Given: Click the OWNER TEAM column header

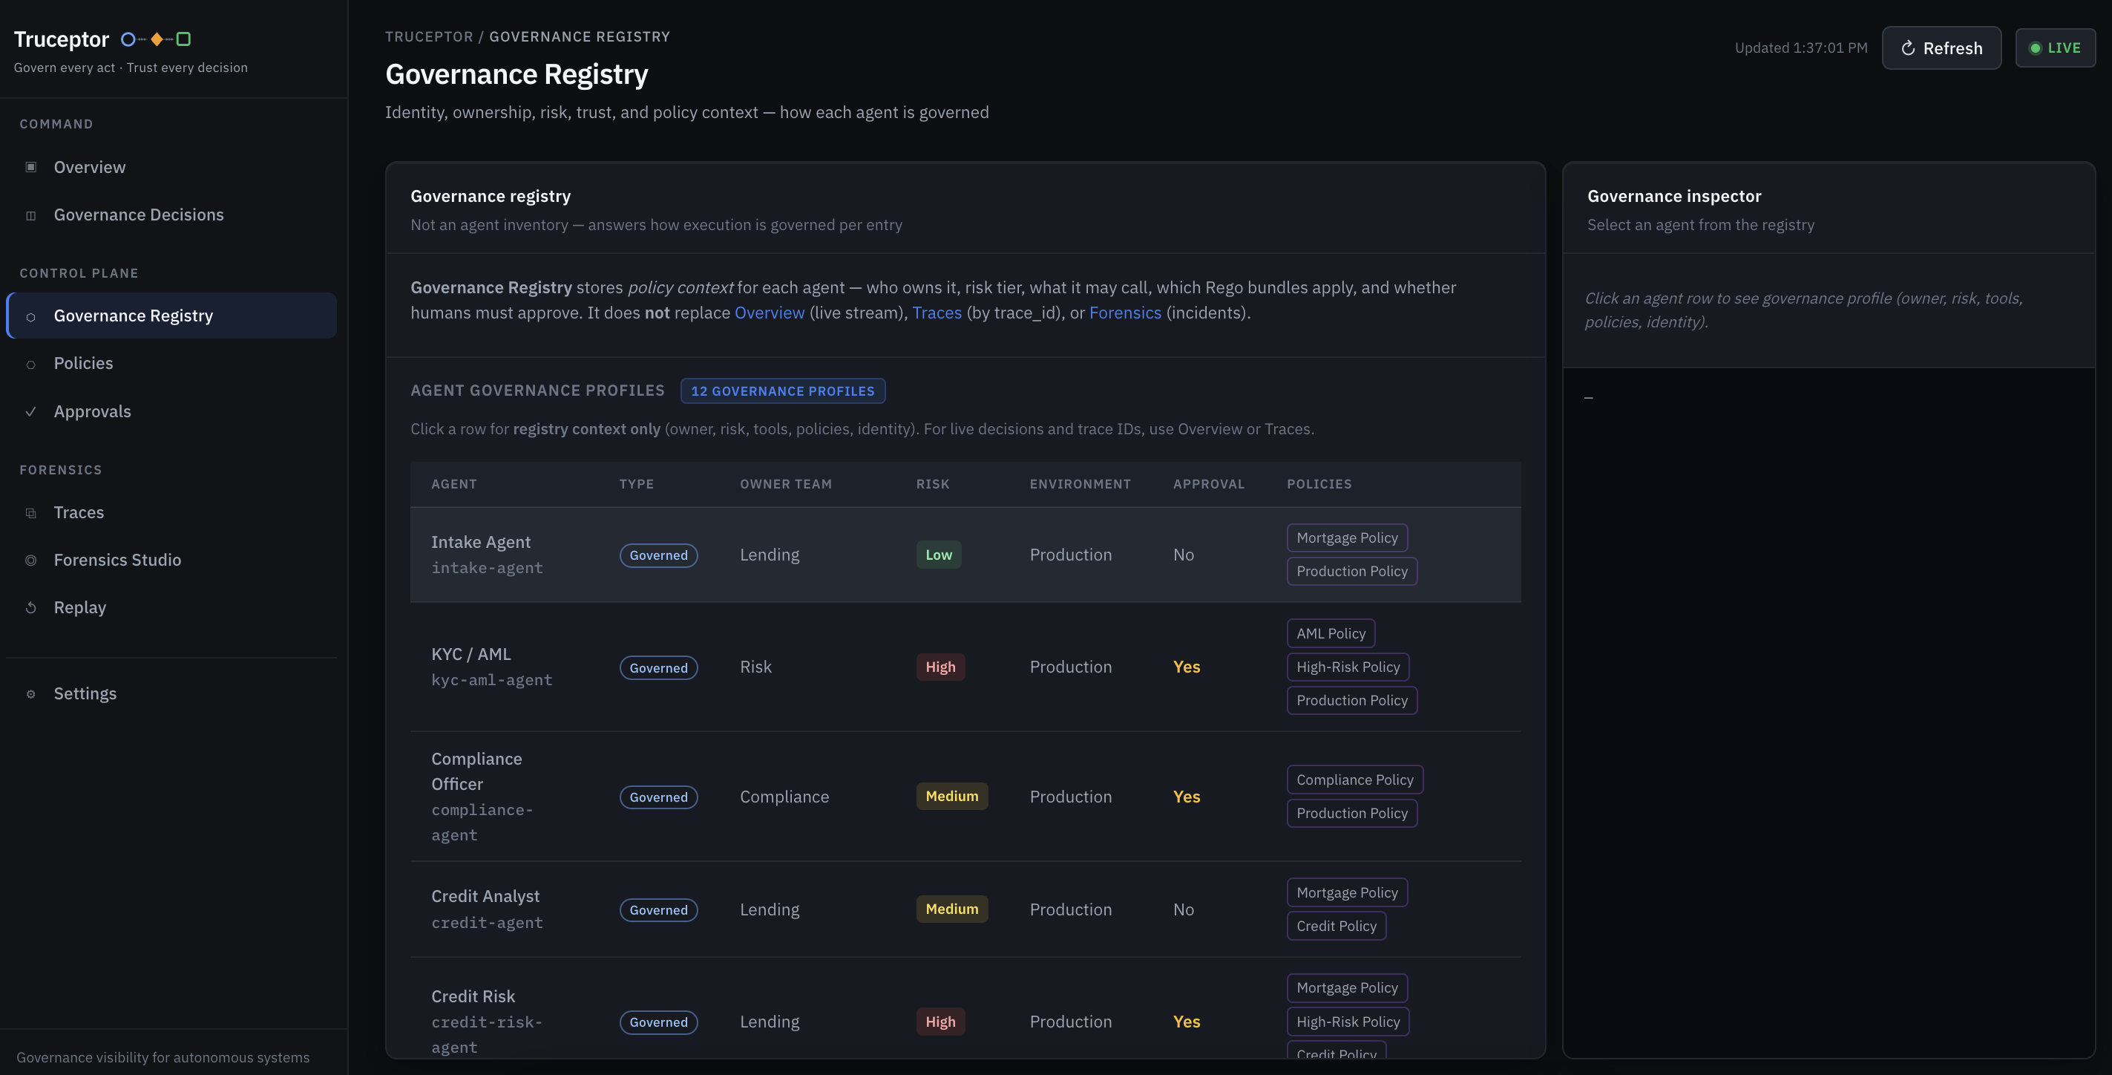Looking at the screenshot, I should click(x=785, y=485).
